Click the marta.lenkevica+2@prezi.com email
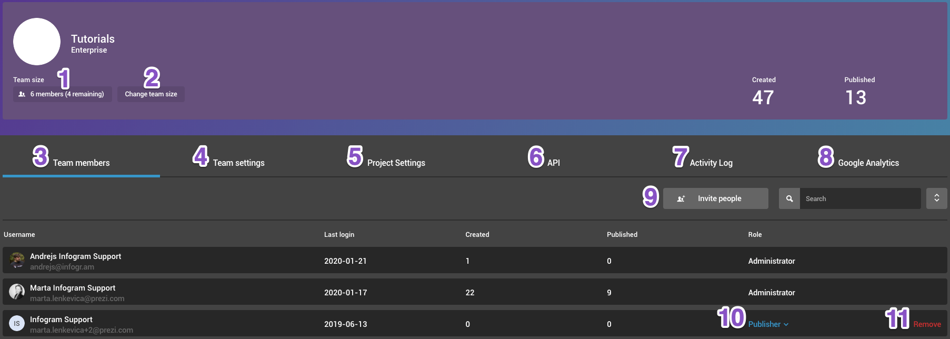950x339 pixels. point(82,330)
